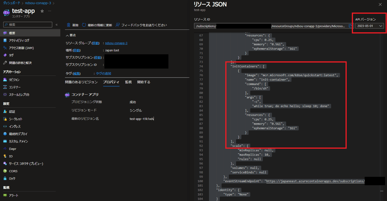Open the CORS sidebar icon
Image resolution: width=387 pixels, height=201 pixels.
(5, 171)
